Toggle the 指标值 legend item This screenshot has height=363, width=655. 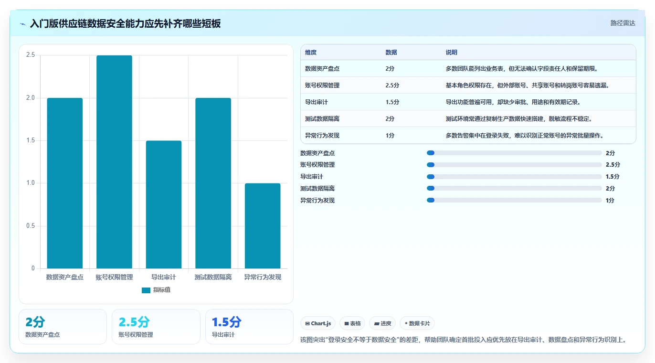pos(156,290)
